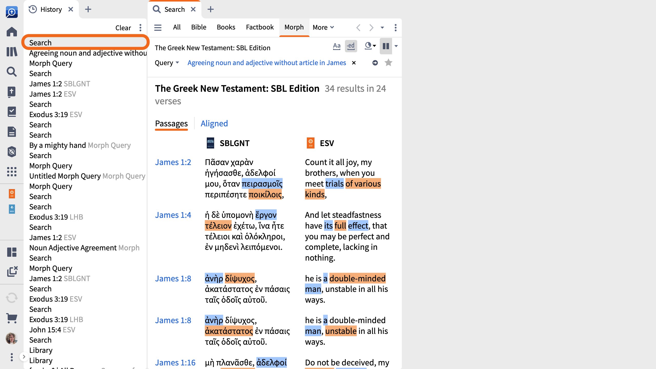Open 'John 15:4 ESV' history entry

(52, 330)
